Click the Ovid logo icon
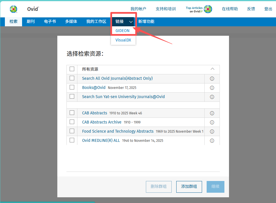 pyautogui.click(x=13, y=9)
